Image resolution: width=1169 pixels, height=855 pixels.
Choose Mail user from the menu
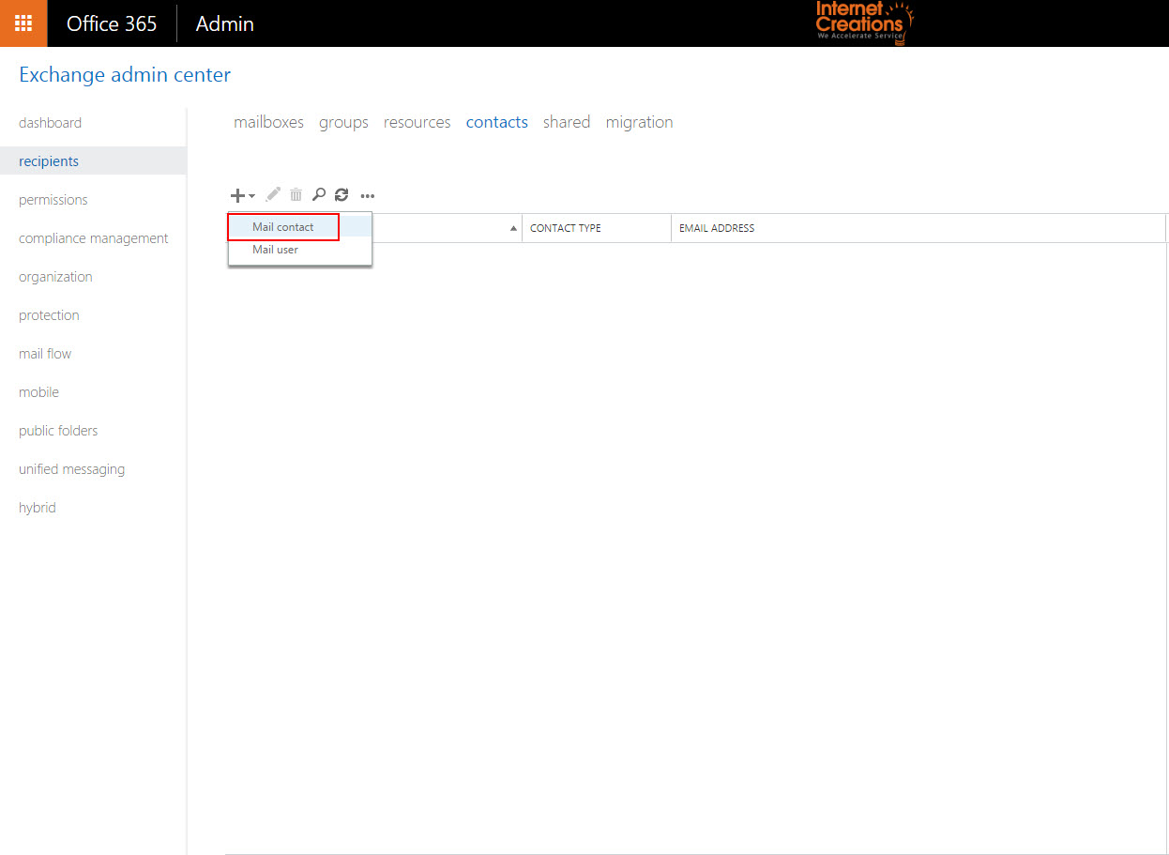pos(276,250)
